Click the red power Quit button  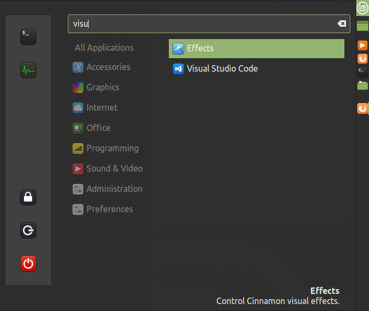pos(28,263)
